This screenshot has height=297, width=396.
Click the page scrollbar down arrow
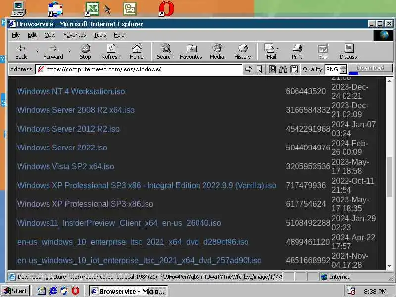tap(389, 266)
